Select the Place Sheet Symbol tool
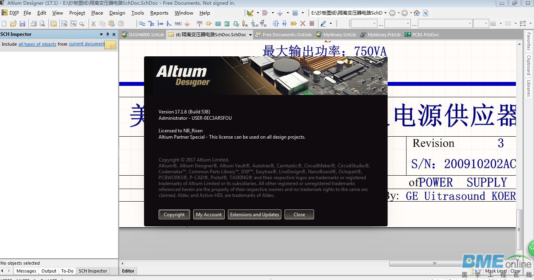 point(217,24)
